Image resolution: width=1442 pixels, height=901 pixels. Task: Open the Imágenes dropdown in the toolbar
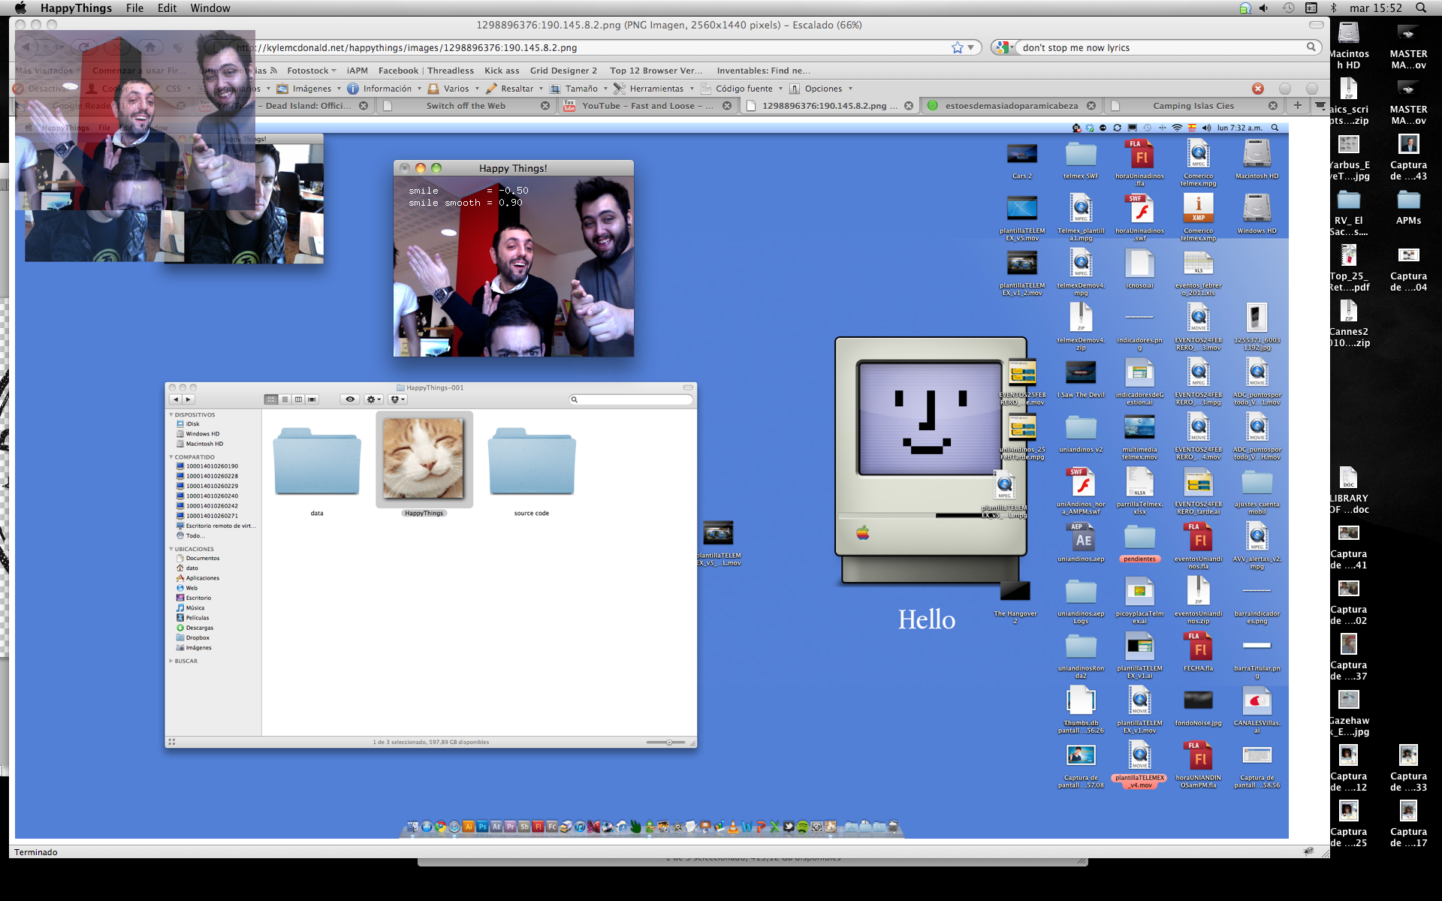311,89
